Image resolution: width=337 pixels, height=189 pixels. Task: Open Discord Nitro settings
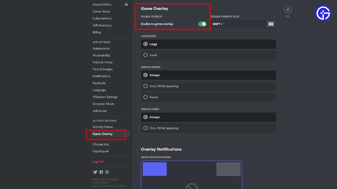tap(102, 5)
